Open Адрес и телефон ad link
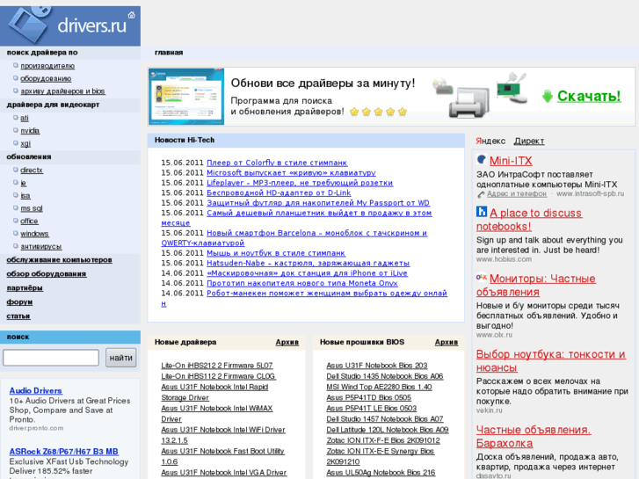This screenshot has width=639, height=479. (517, 193)
